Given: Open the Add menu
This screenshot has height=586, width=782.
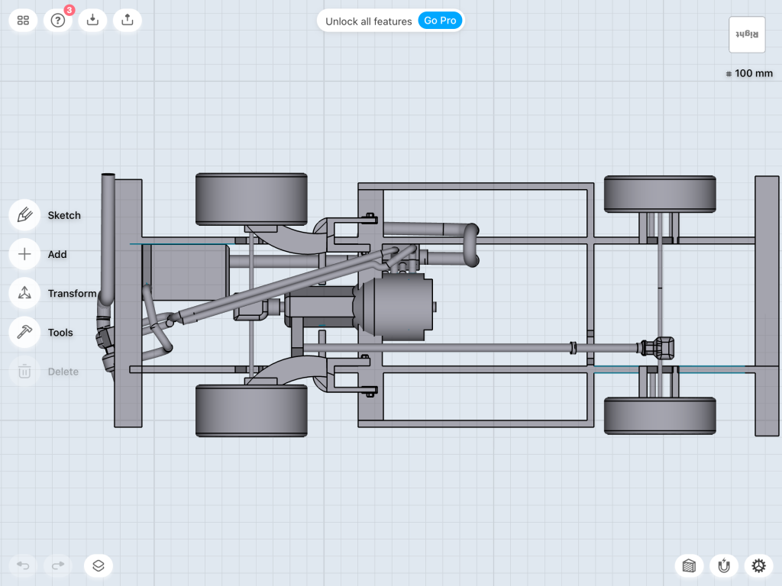Looking at the screenshot, I should (x=24, y=254).
